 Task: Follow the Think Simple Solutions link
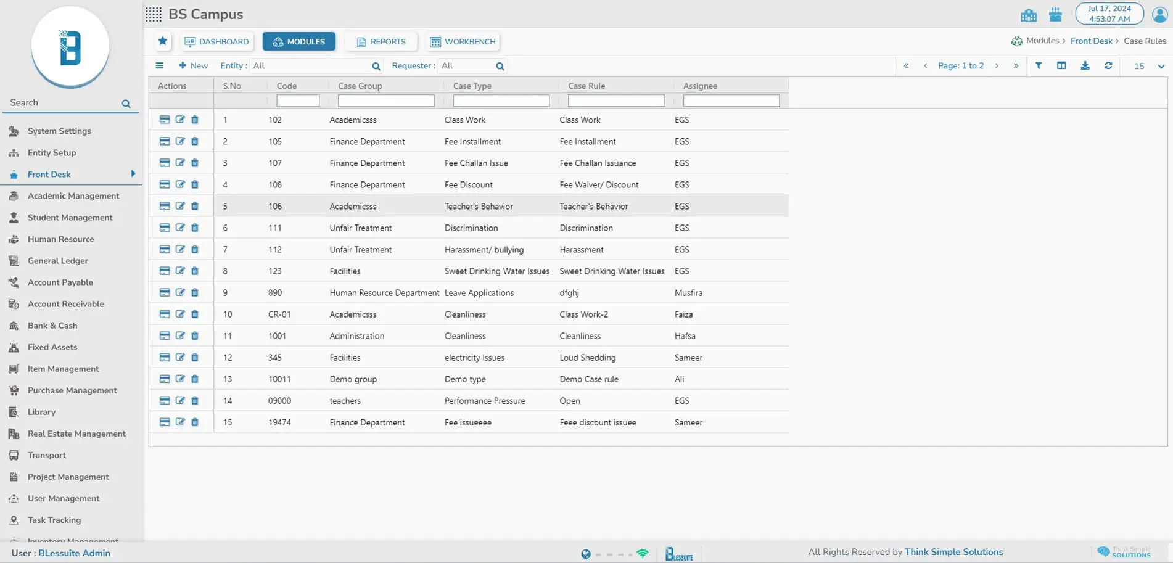[x=953, y=553]
